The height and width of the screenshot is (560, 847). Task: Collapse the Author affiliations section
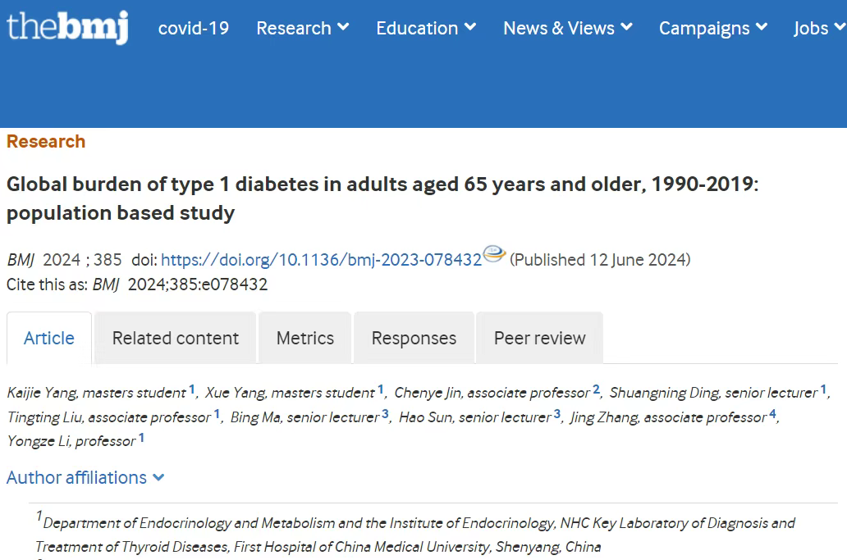click(x=85, y=477)
